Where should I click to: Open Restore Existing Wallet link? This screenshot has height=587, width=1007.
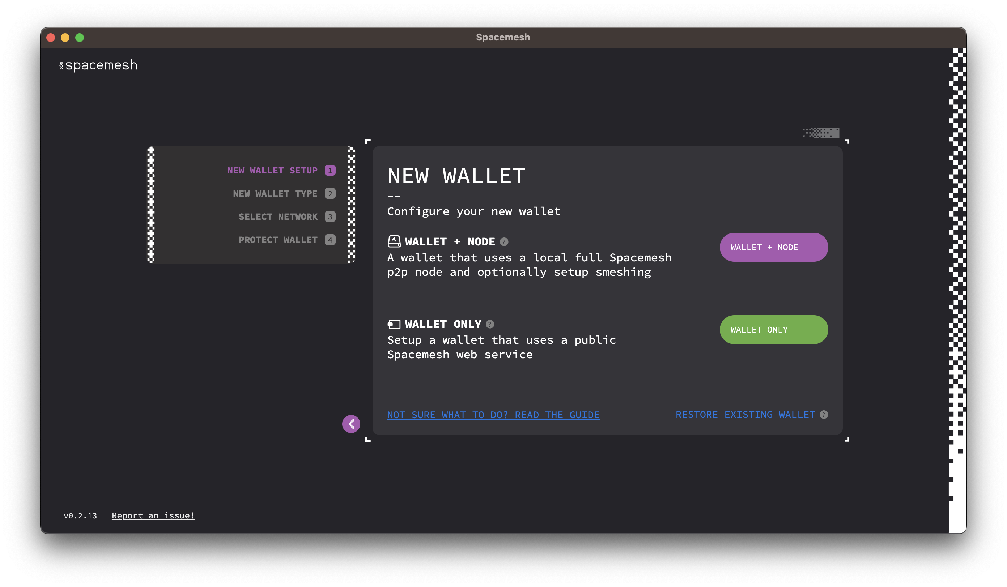tap(745, 415)
